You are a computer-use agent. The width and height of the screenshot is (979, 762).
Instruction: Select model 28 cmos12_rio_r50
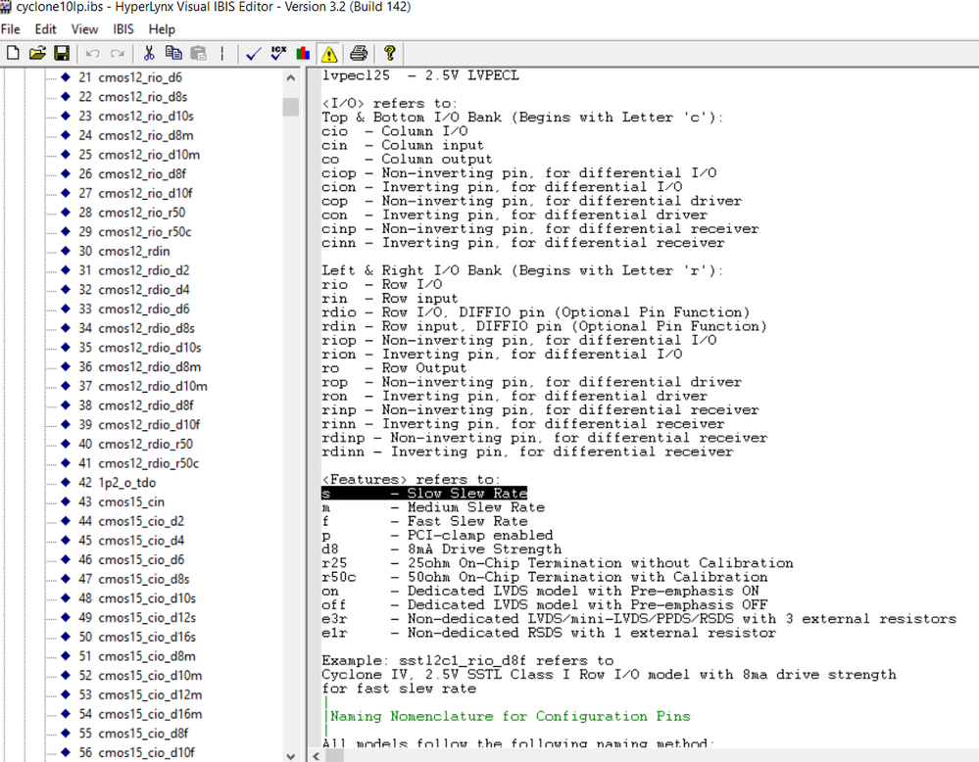pyautogui.click(x=131, y=213)
